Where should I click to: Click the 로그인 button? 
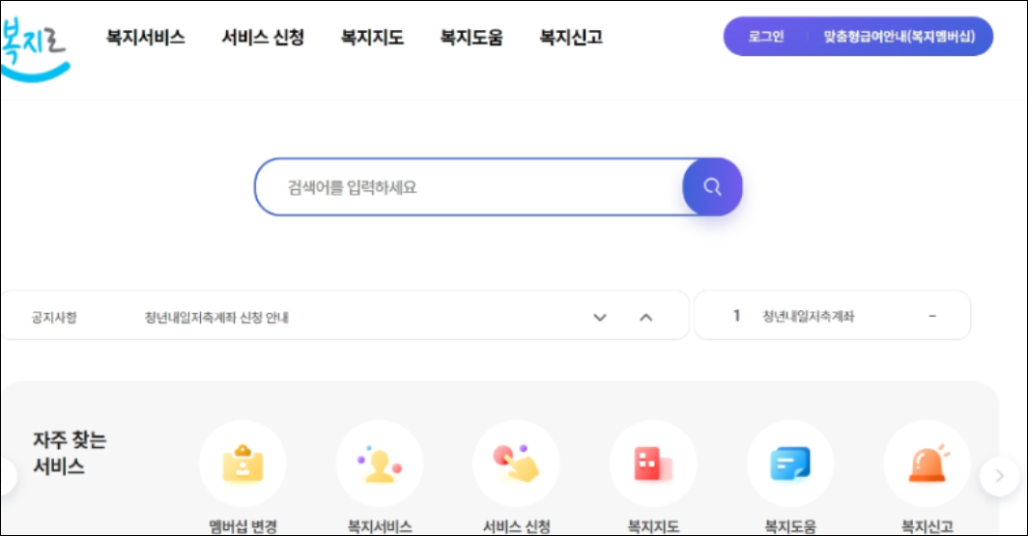(x=766, y=37)
